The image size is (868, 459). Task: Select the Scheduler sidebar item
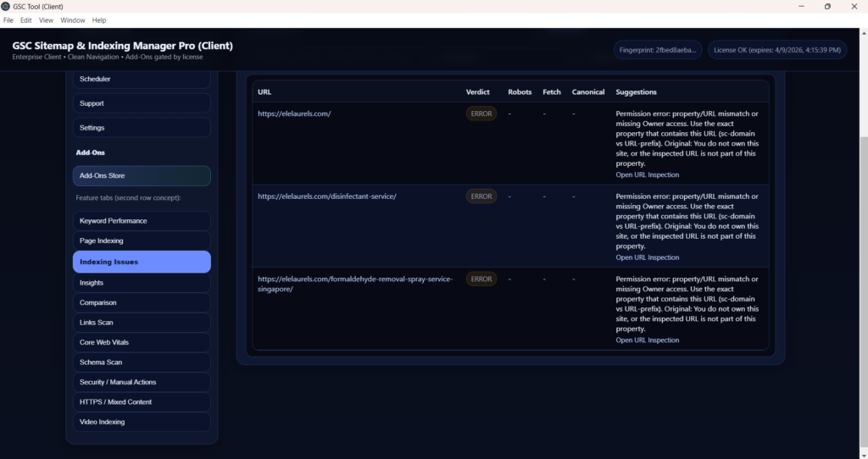click(x=142, y=80)
